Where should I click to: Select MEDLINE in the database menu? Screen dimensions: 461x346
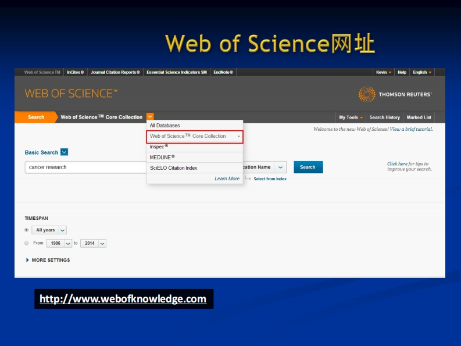tap(195, 158)
